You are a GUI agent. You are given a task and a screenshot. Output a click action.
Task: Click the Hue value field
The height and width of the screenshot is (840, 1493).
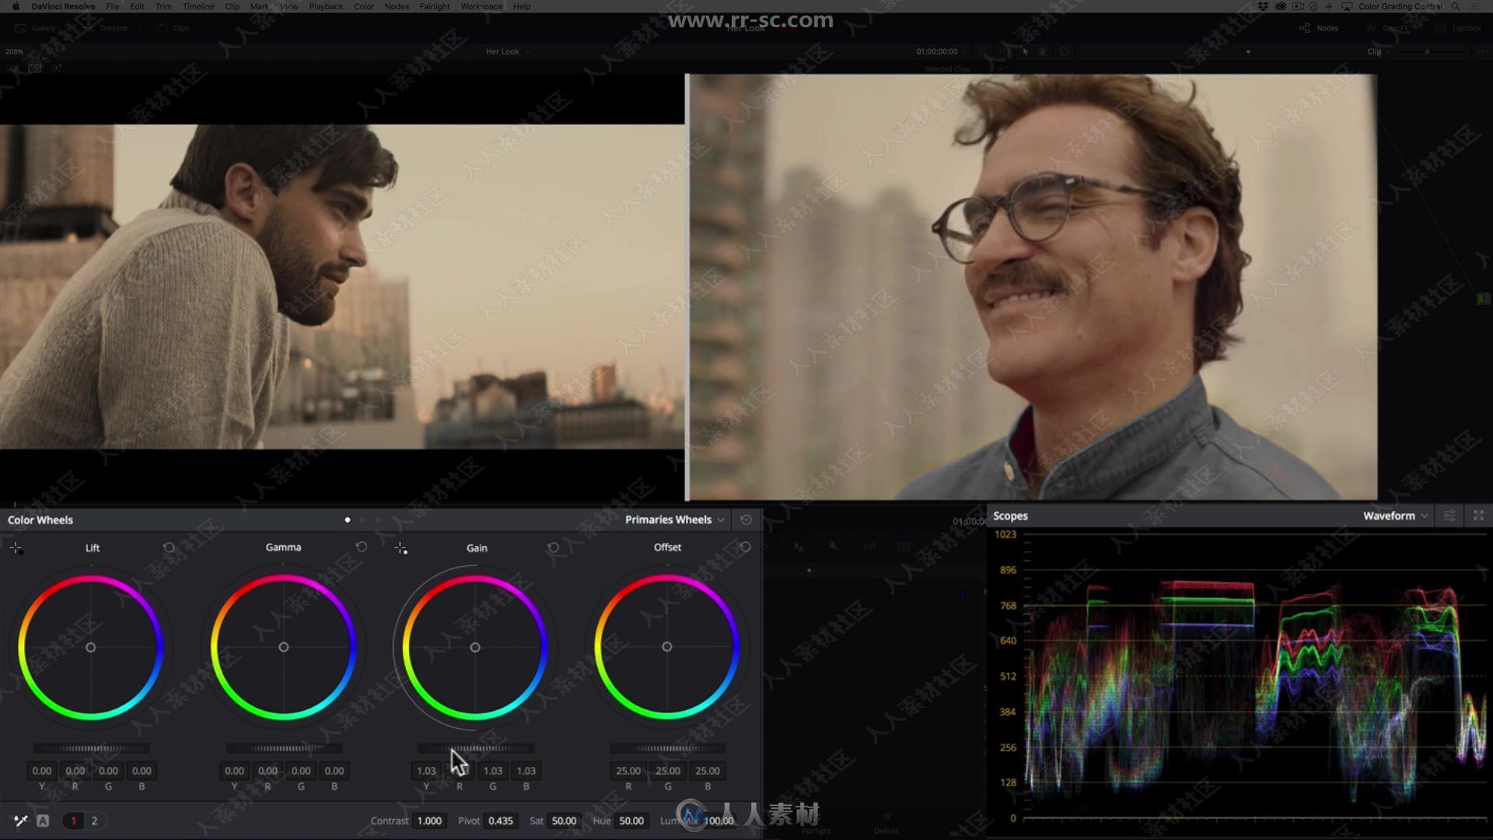point(631,821)
